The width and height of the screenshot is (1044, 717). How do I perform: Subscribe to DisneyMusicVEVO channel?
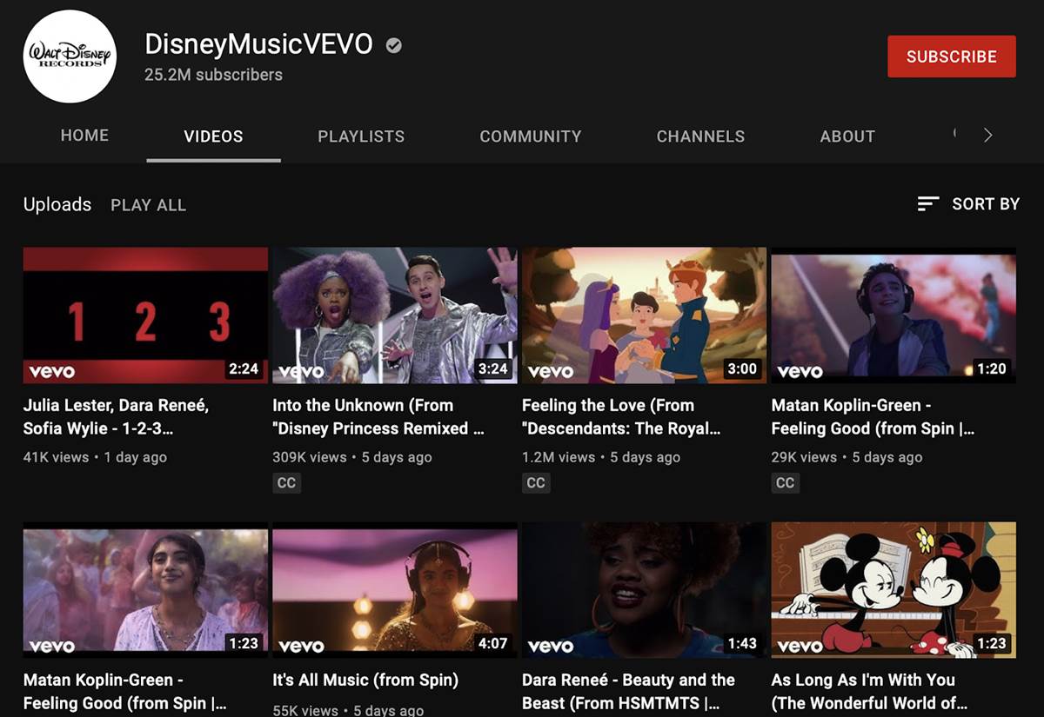[951, 56]
